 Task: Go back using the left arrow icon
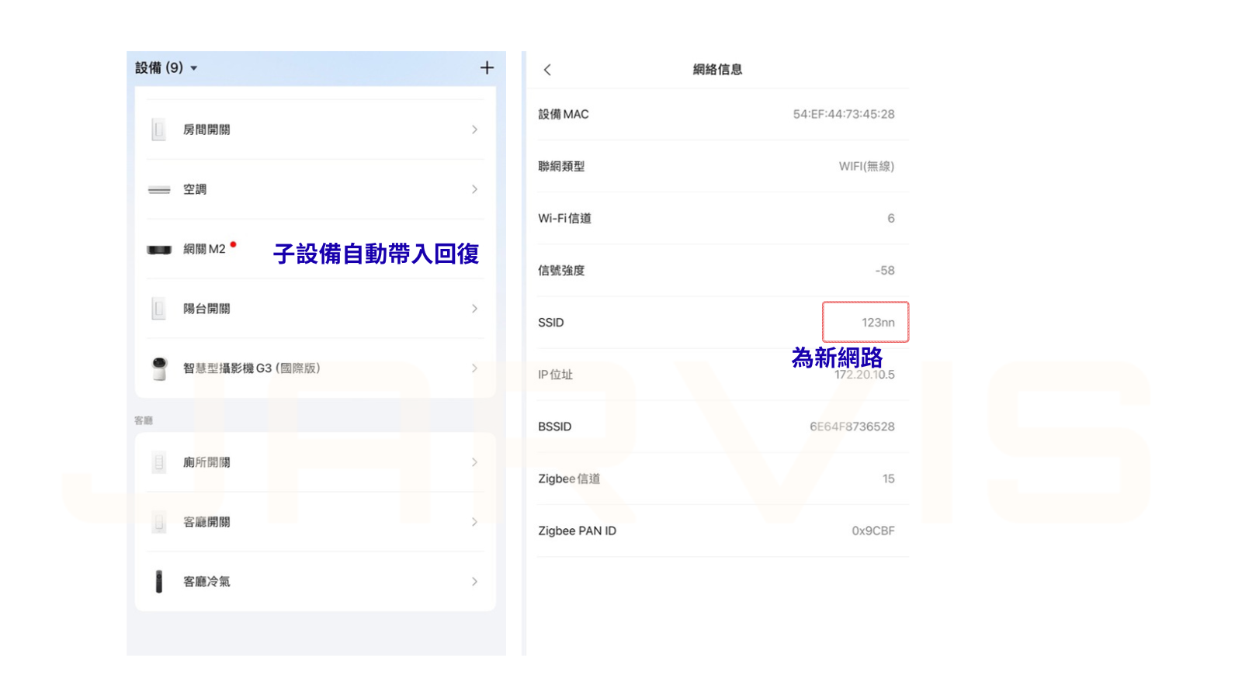pos(547,70)
